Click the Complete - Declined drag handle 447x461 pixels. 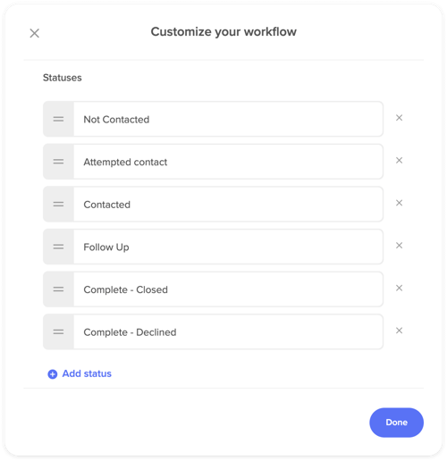(58, 332)
